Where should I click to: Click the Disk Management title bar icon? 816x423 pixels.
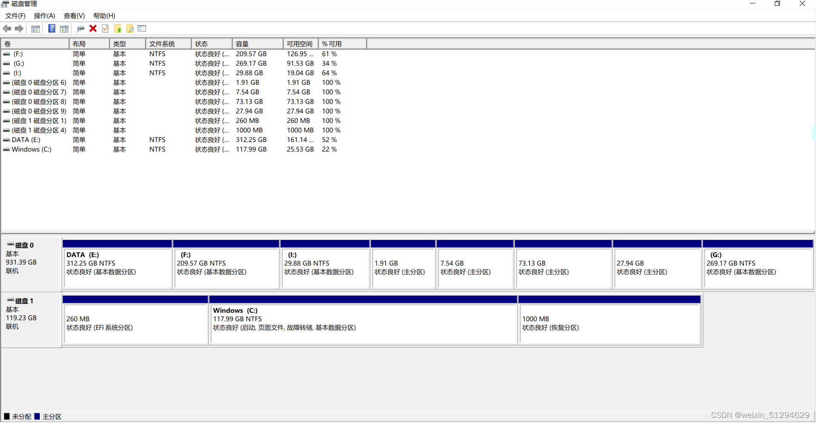coord(5,4)
